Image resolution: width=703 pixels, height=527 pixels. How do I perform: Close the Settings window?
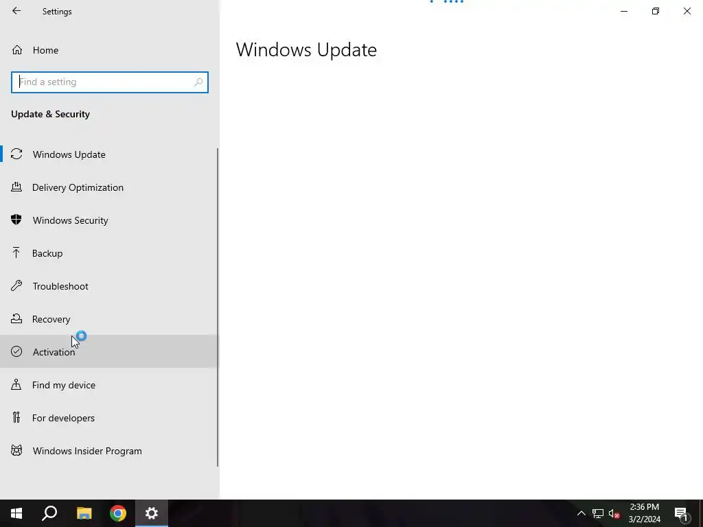[x=687, y=11]
